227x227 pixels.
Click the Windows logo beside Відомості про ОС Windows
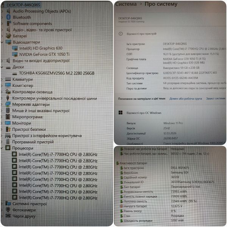[x=120, y=112]
